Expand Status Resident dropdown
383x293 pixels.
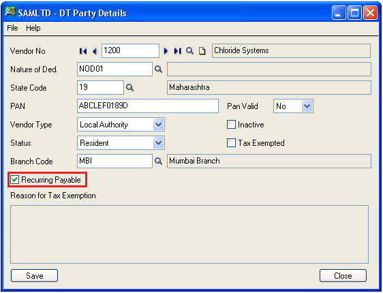(159, 143)
